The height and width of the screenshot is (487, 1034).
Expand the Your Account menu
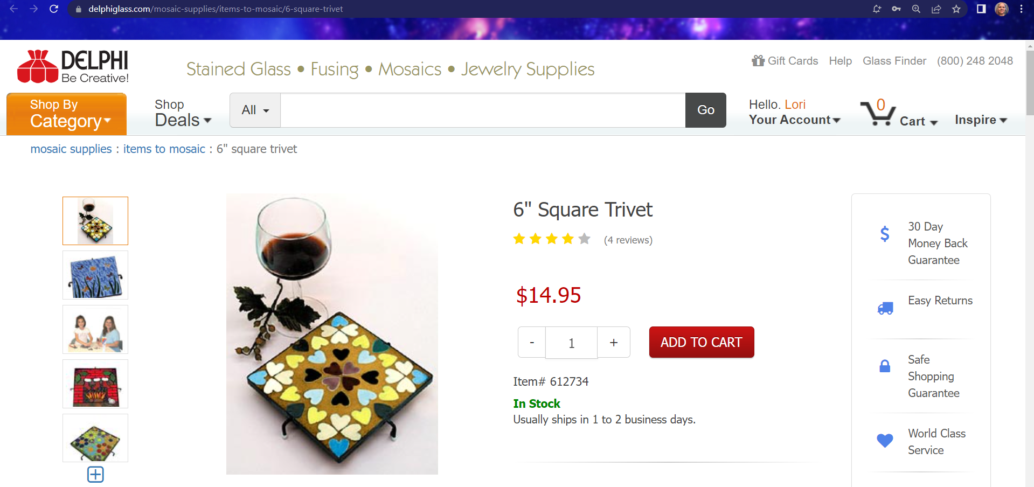[794, 120]
